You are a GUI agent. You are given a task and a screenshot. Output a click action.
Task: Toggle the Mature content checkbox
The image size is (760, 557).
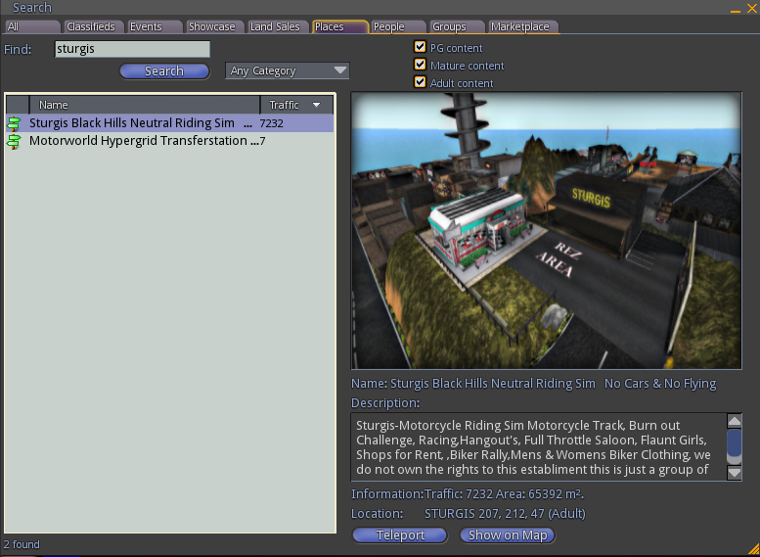(x=420, y=65)
